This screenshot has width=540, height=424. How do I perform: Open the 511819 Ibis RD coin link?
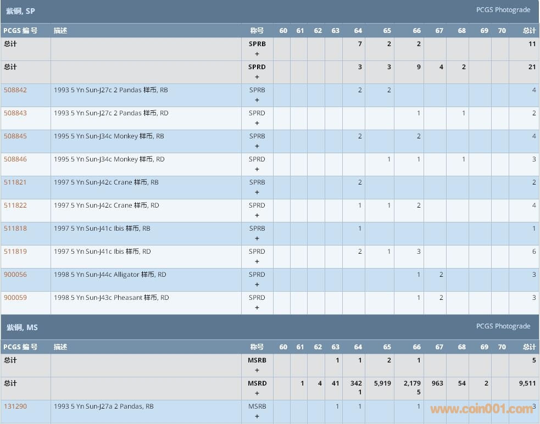pos(15,252)
